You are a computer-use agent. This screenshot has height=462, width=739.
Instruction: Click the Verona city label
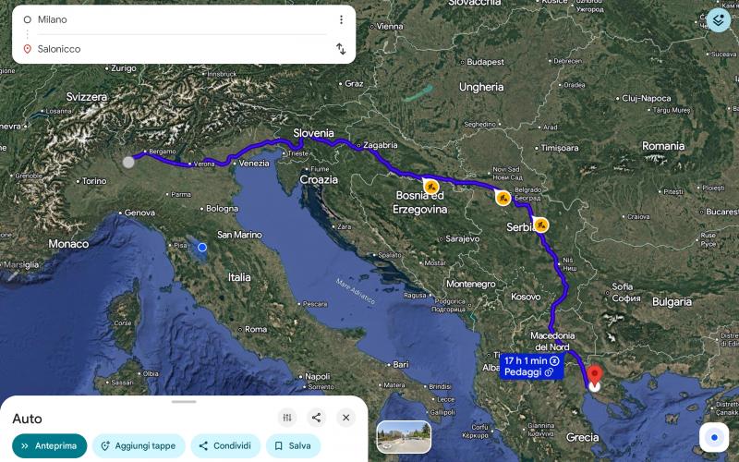click(204, 164)
